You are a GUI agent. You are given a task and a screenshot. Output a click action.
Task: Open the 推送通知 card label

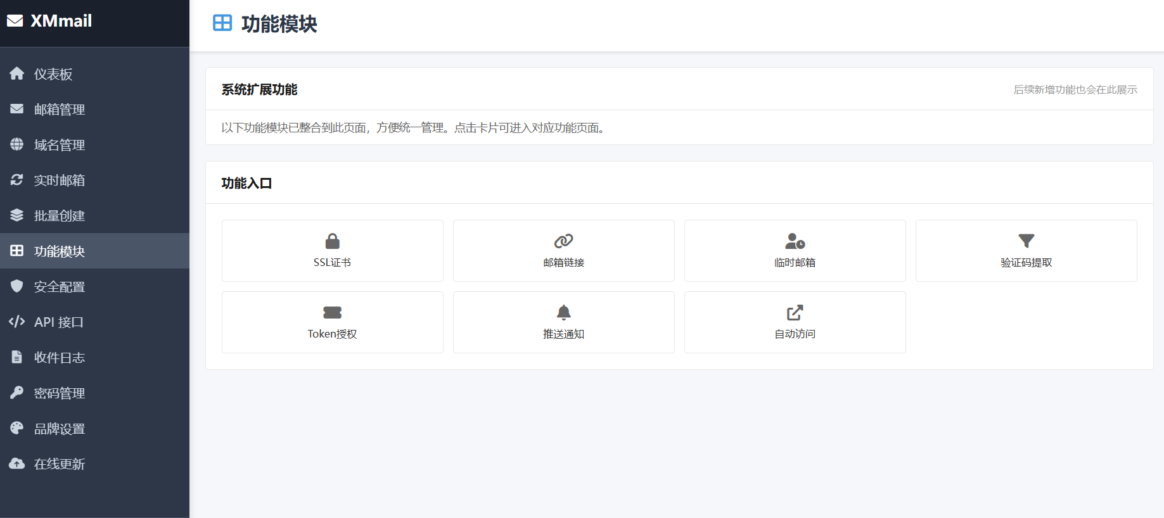tap(564, 334)
